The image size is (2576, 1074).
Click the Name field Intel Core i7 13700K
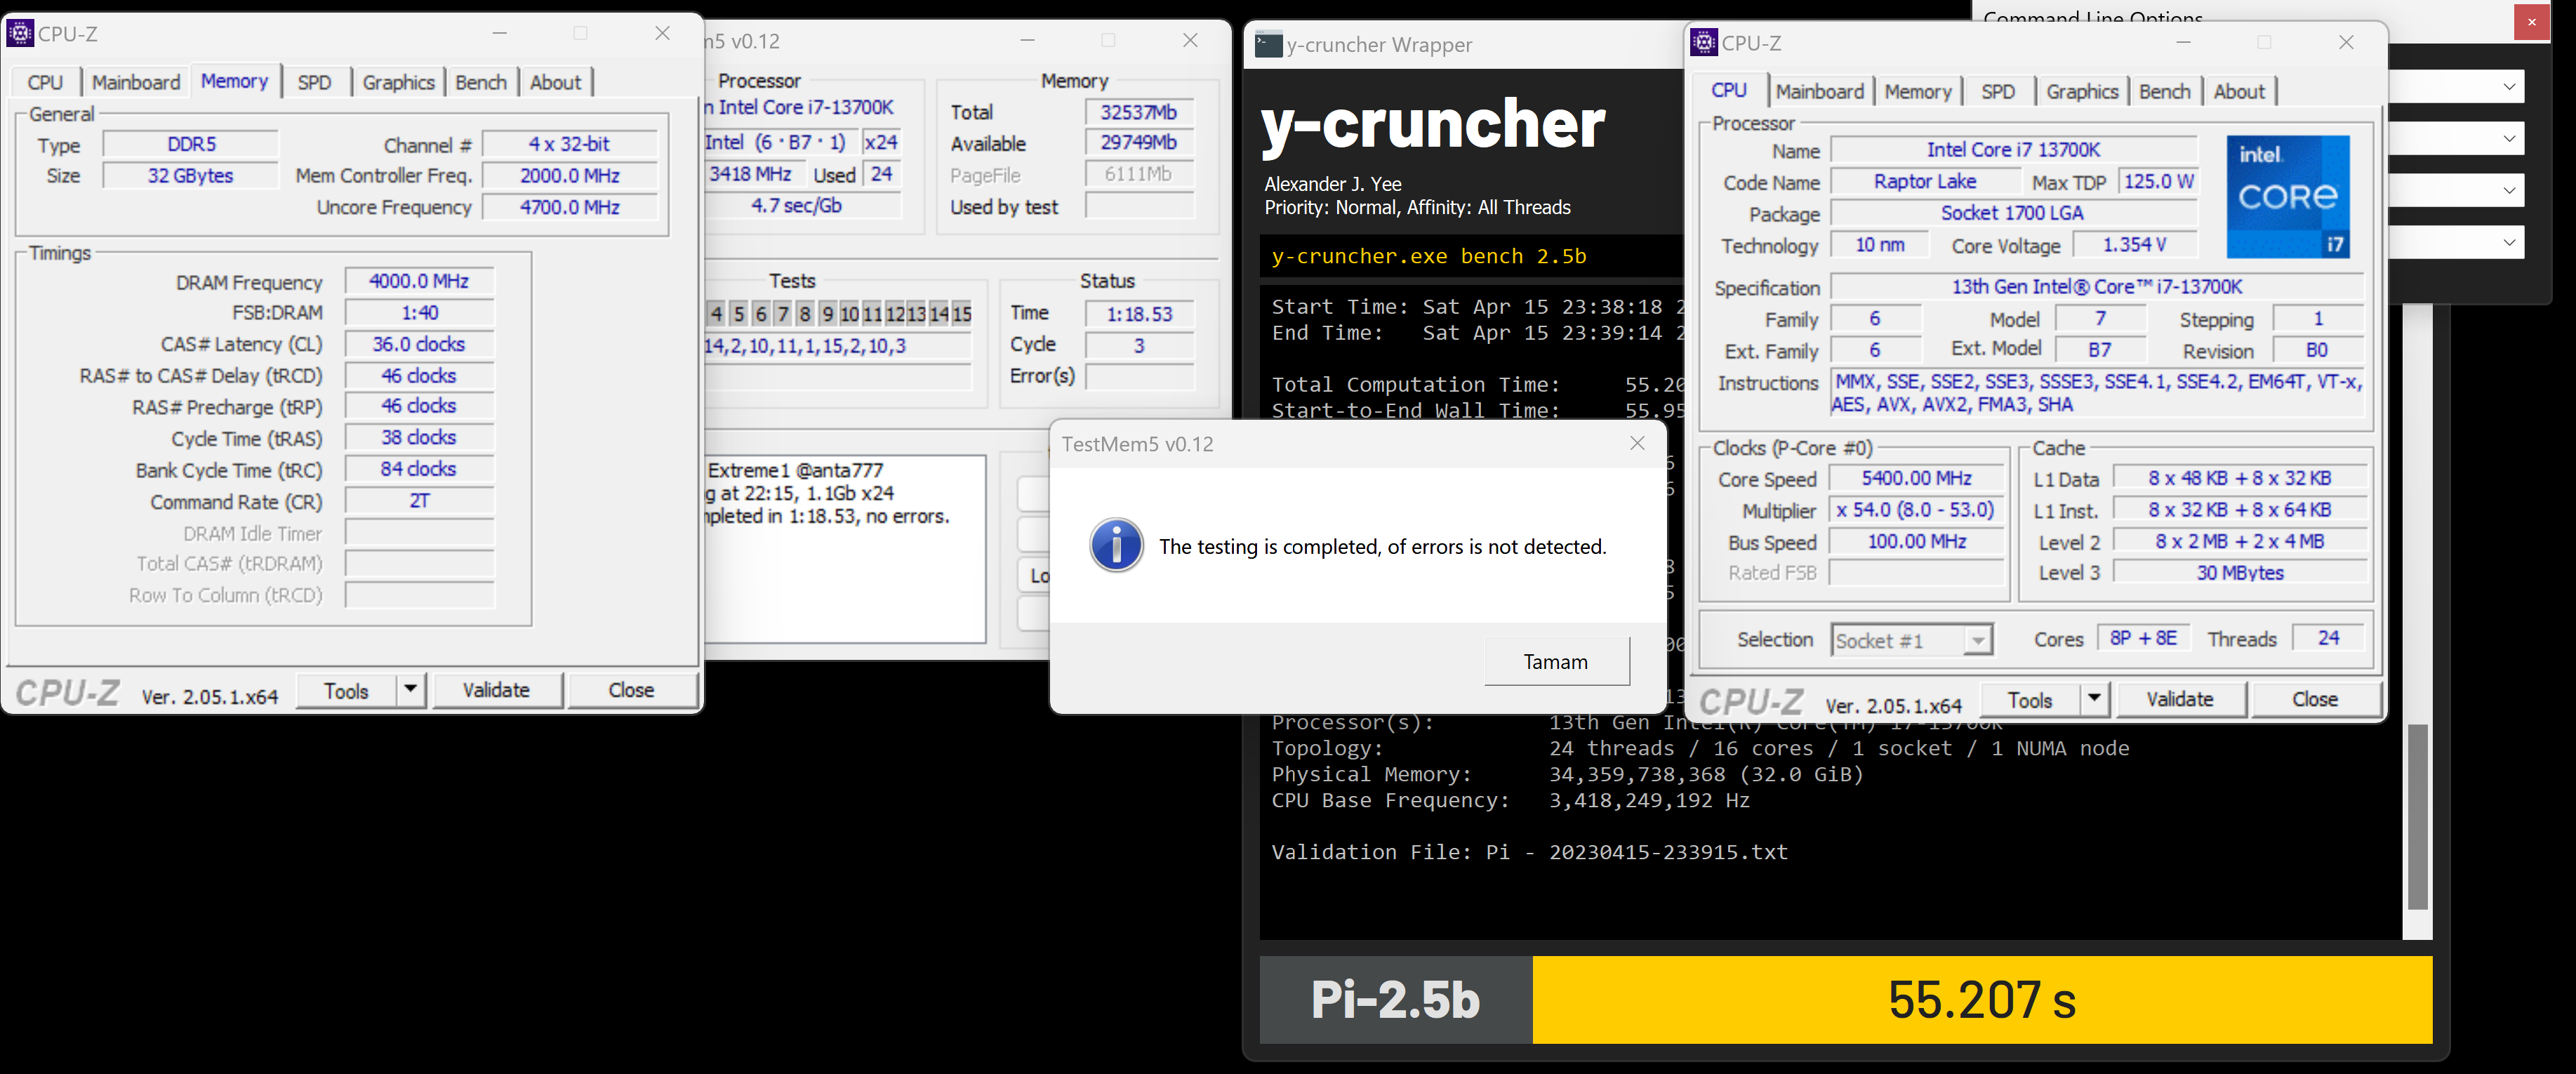(2013, 150)
